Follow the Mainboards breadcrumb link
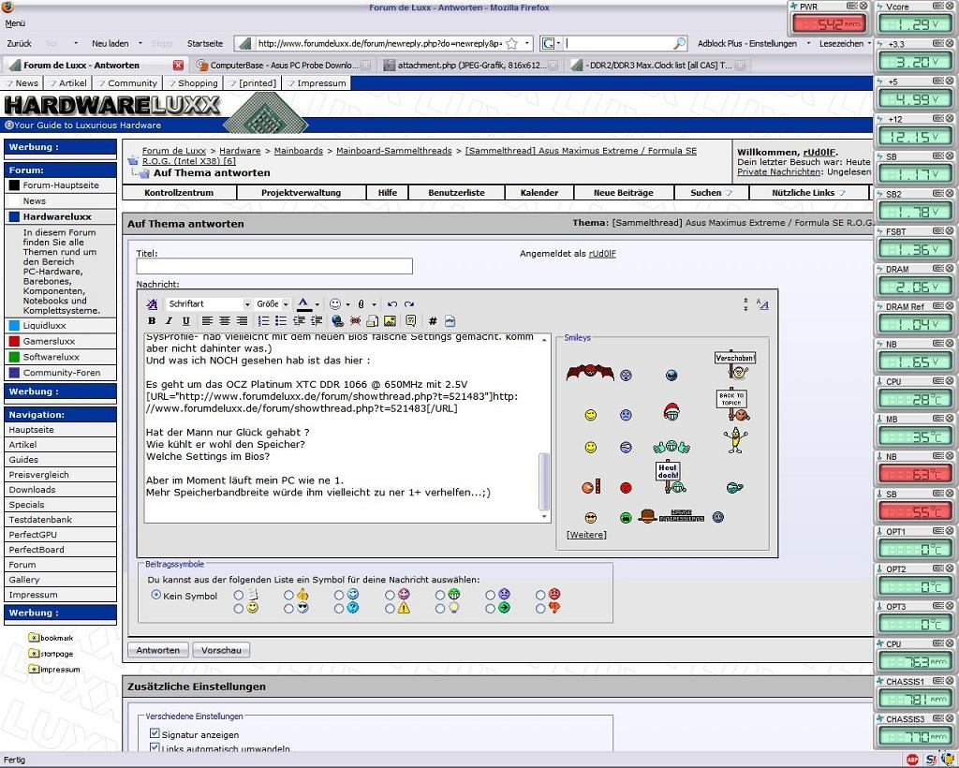The height and width of the screenshot is (768, 959). (x=299, y=151)
